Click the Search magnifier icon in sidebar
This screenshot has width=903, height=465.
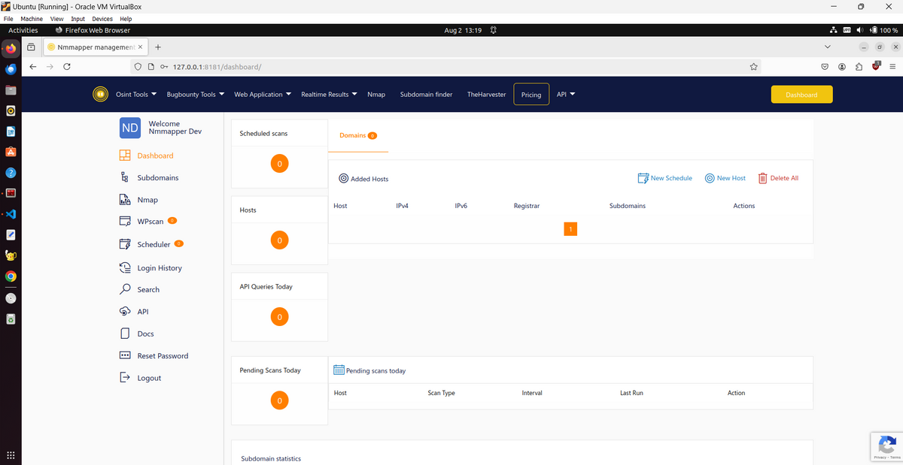tap(125, 289)
